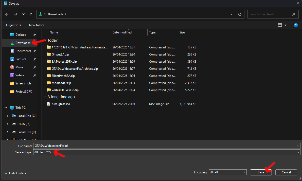Open the address bar history dropdown
The width and height of the screenshot is (302, 181).
coord(231,14)
